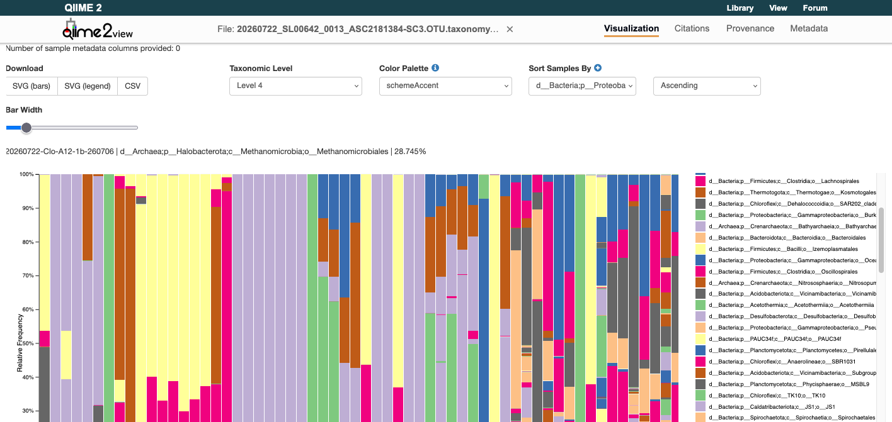Open the Ascending sort order dropdown

click(x=707, y=86)
